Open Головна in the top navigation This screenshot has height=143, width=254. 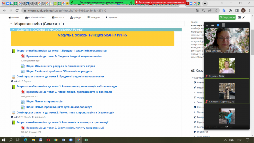pos(14,17)
